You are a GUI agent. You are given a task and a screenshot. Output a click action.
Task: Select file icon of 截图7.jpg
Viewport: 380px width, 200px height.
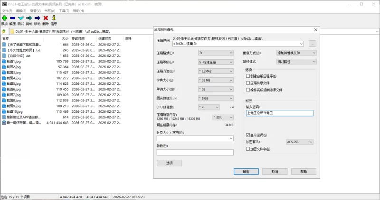[4, 95]
